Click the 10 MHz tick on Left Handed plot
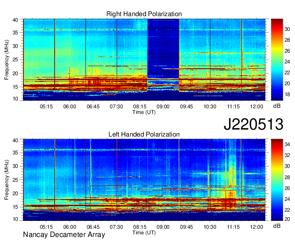The width and height of the screenshot is (295, 240). click(x=15, y=219)
